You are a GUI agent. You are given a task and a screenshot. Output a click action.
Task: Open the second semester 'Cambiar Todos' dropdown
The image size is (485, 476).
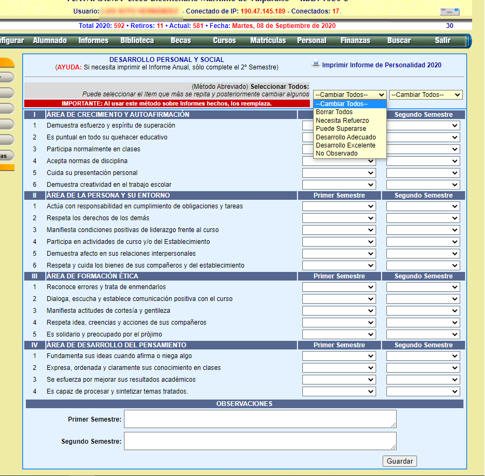click(x=426, y=95)
